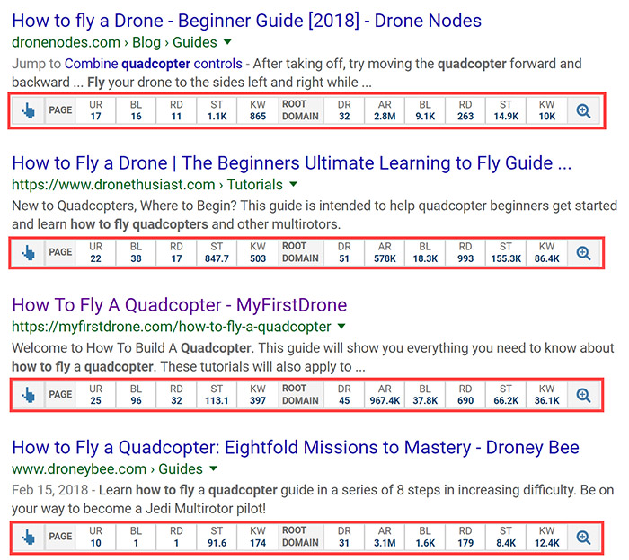Click the magnifier icon in dronenodes.com toolbar
The height and width of the screenshot is (560, 629).
click(x=583, y=111)
